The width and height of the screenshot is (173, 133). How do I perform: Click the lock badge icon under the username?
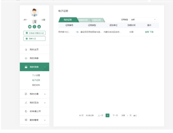(39, 27)
